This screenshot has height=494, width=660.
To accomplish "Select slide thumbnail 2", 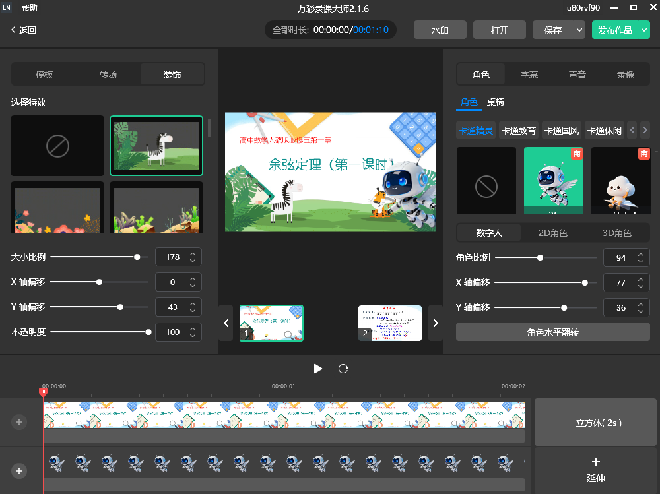I will point(390,323).
